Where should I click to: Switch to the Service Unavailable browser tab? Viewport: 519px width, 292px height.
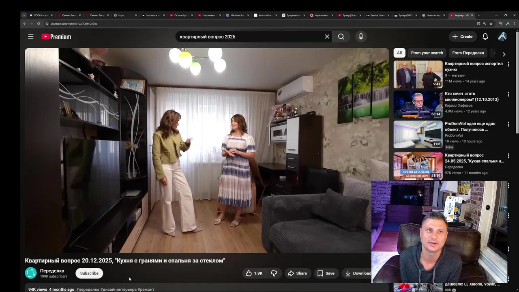377,15
